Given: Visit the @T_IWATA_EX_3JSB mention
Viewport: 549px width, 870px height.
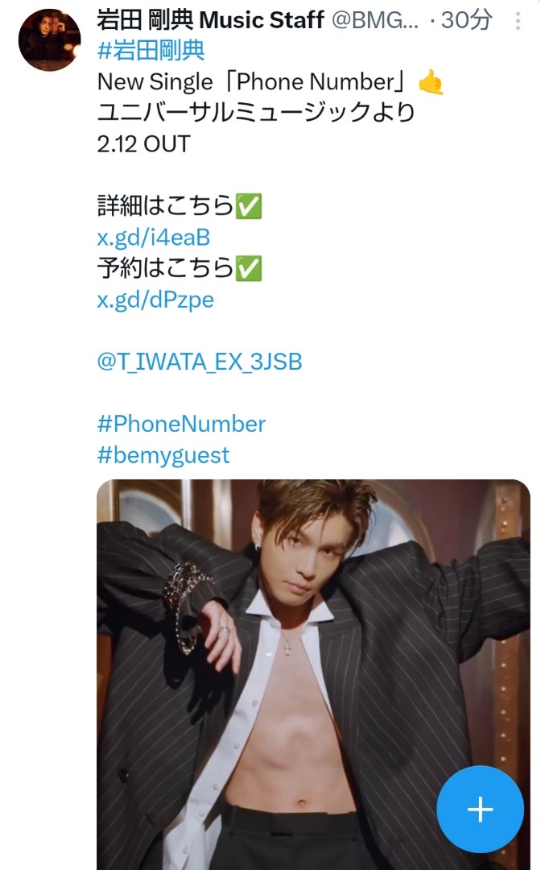Looking at the screenshot, I should 200,362.
